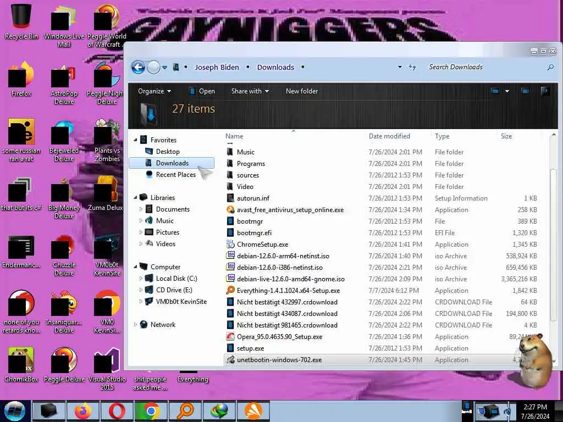Select Visual Studio 2015 desktop icon

tap(107, 369)
